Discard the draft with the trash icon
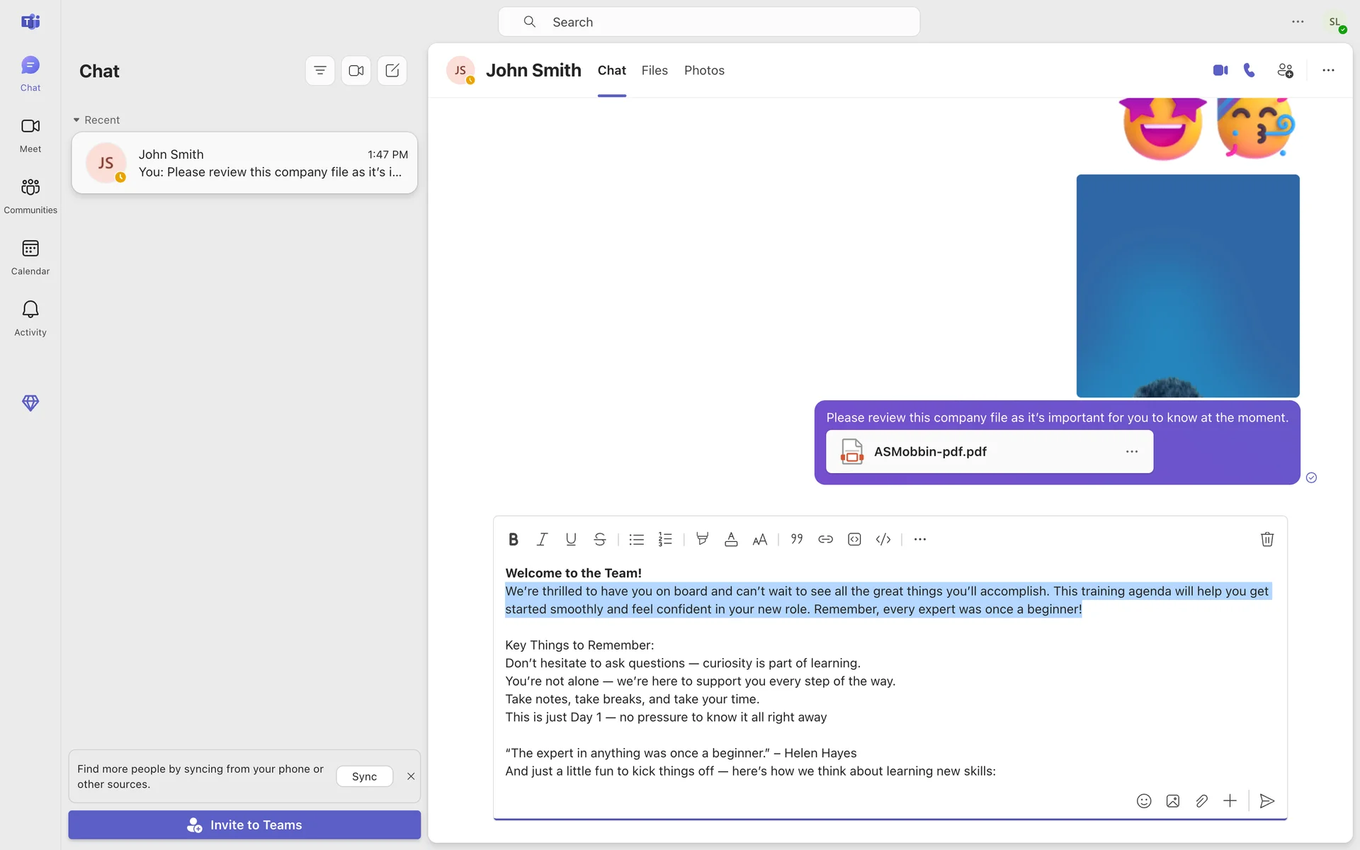This screenshot has width=1360, height=850. [1267, 540]
